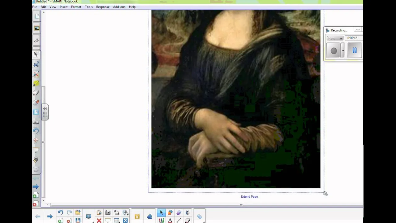Click the blue Undo icon in left toolbar
Viewport: 396px width, 223px height.
click(36, 131)
